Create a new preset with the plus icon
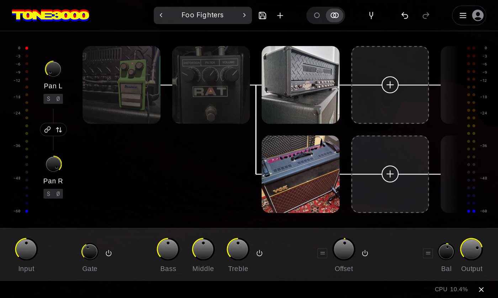This screenshot has height=298, width=498. [x=280, y=15]
